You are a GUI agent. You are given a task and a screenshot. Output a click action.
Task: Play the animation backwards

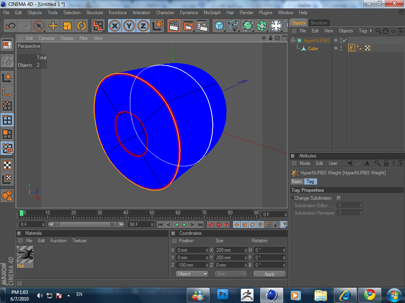[177, 224]
